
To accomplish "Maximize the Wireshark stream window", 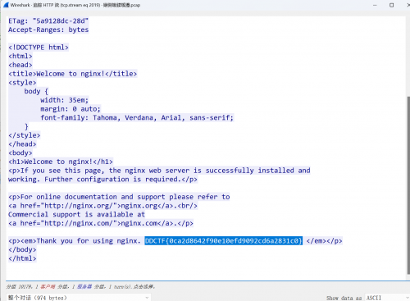I will (x=392, y=5).
